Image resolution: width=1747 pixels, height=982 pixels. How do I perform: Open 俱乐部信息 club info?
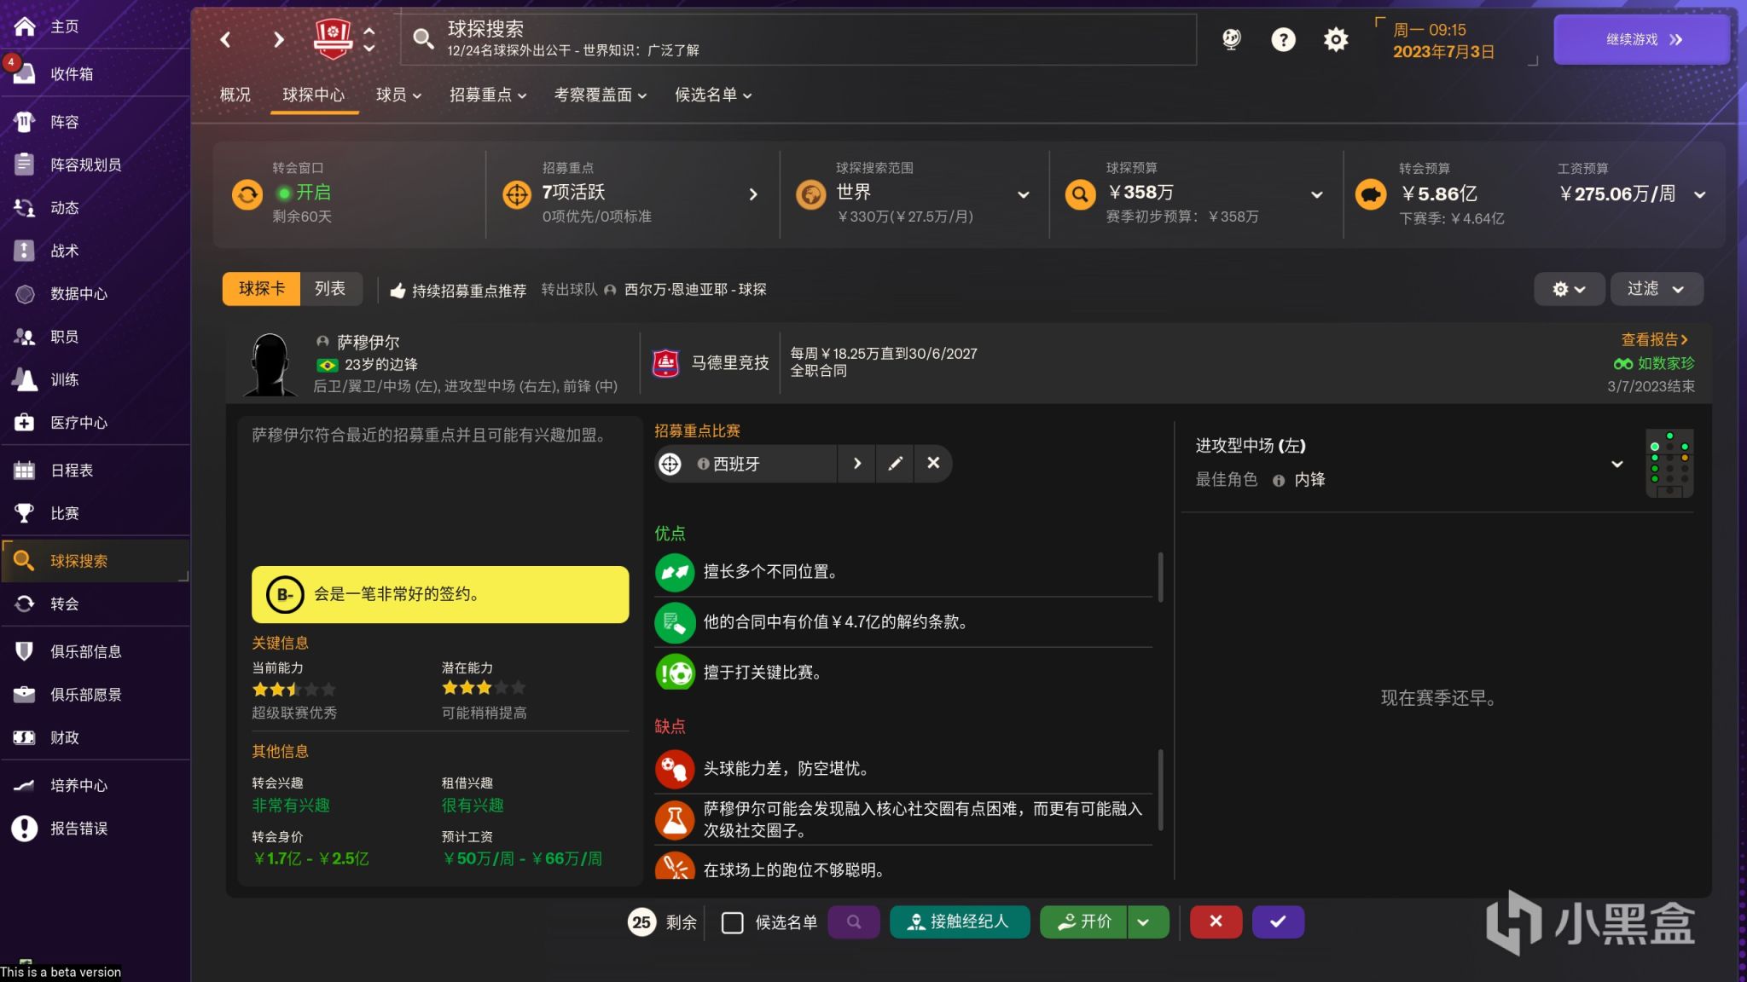(x=95, y=651)
